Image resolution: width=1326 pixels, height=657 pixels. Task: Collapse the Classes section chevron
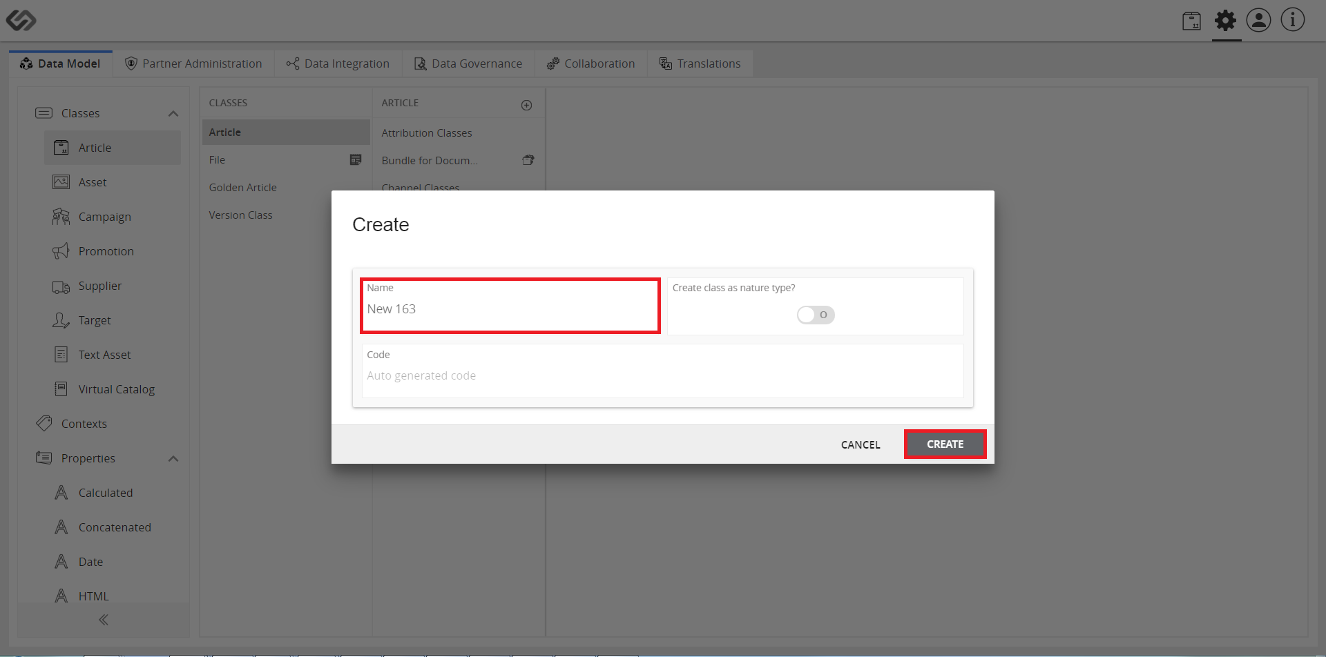pos(173,113)
